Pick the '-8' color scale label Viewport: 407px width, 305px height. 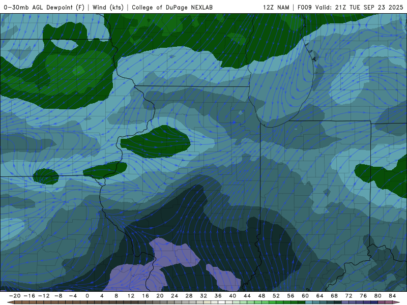[58, 296]
